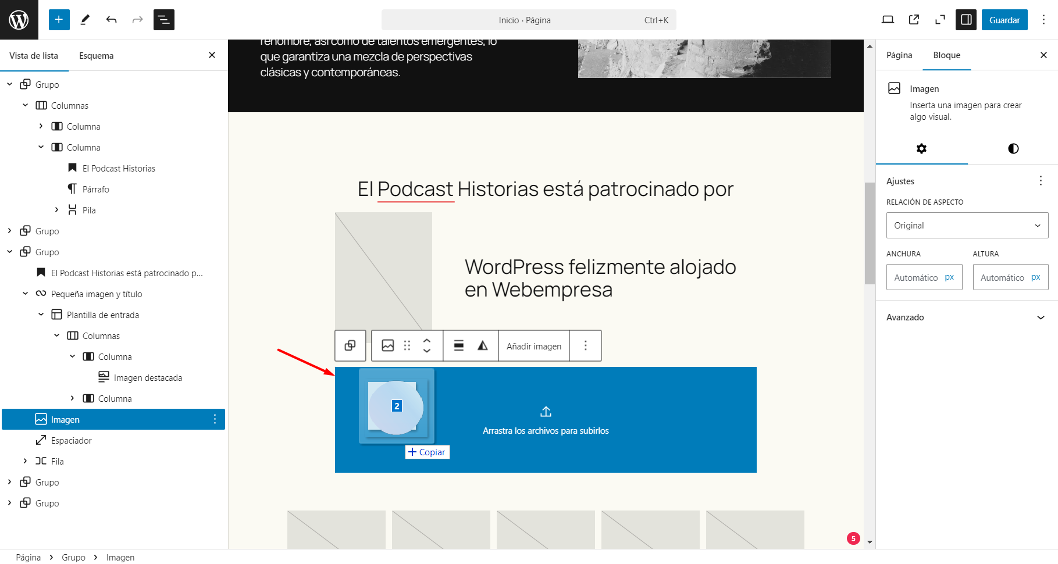The width and height of the screenshot is (1058, 564).
Task: Move block up with arrow
Action: coord(427,341)
